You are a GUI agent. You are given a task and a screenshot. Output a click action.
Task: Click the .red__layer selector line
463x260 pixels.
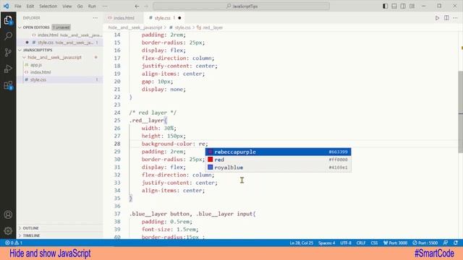click(x=148, y=121)
